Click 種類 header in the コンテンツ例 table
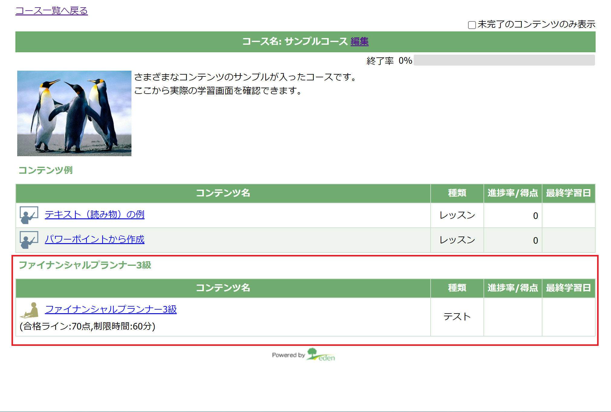This screenshot has height=412, width=611. [x=457, y=193]
